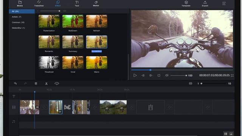Viewport: 242px width, 136px height.
Task: Click the Posterization label text
Action: (x=49, y=31)
